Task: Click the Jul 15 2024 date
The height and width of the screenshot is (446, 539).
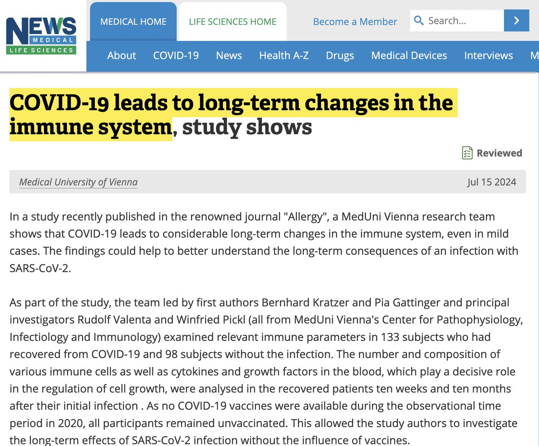Action: [492, 182]
